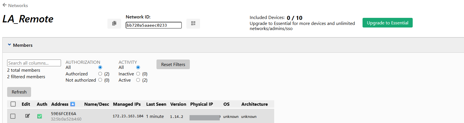Open edit pencil icon for member 59E6FCEE6A
Image resolution: width=464 pixels, height=123 pixels.
[28, 116]
